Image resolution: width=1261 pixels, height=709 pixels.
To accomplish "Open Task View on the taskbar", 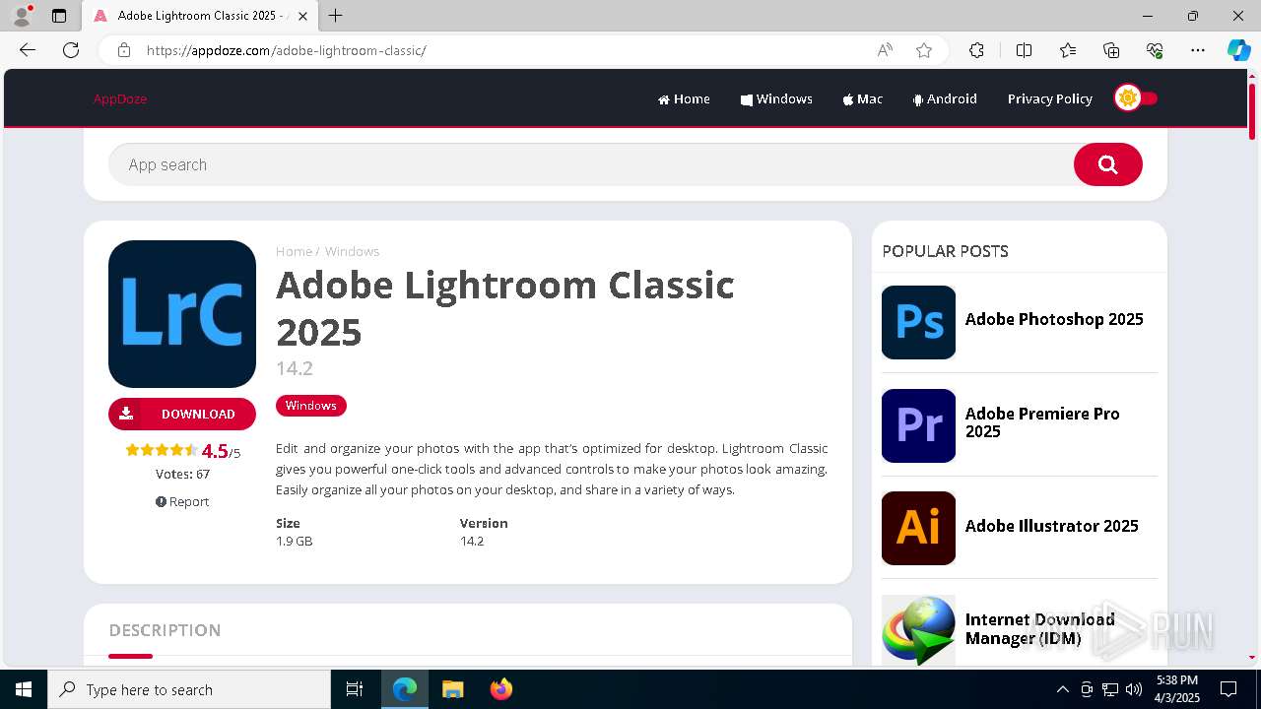I will (x=355, y=689).
